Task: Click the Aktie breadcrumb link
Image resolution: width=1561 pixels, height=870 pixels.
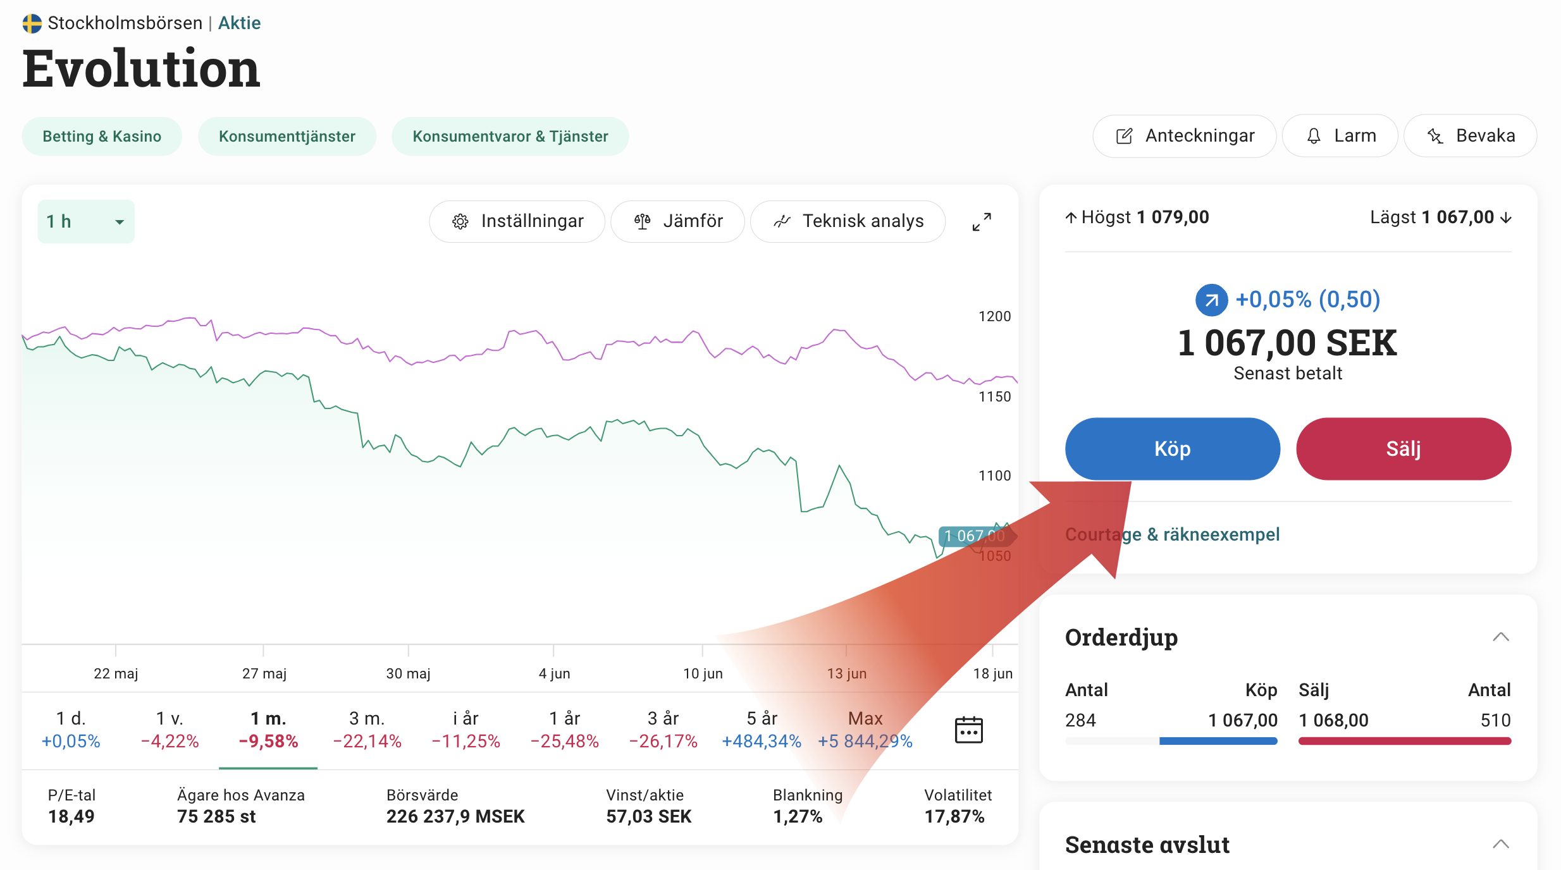Action: [x=239, y=23]
